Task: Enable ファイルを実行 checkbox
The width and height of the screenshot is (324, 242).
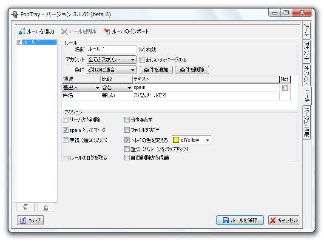Action: (x=127, y=130)
